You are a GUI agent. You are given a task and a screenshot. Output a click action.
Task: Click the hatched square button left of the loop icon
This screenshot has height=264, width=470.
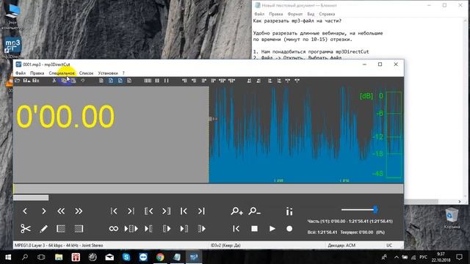pos(79,229)
